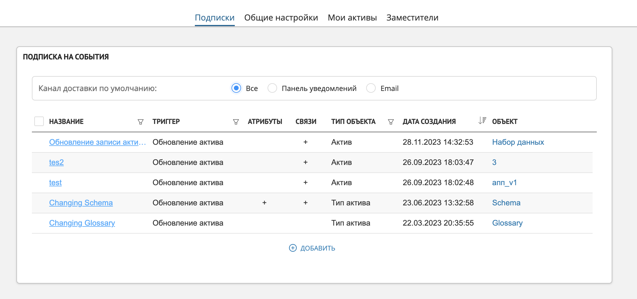Image resolution: width=637 pixels, height=299 pixels.
Task: Click the Название column header
Action: [x=66, y=122]
